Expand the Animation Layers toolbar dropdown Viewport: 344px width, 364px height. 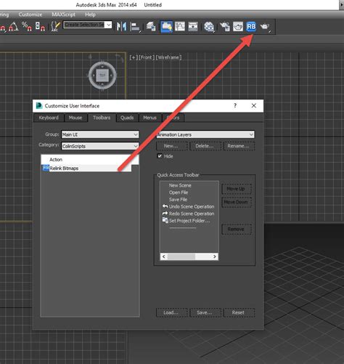205,134
